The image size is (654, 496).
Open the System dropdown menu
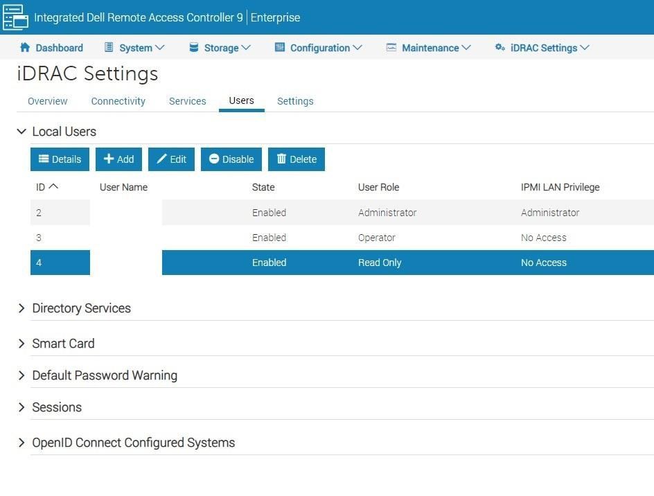pyautogui.click(x=135, y=47)
